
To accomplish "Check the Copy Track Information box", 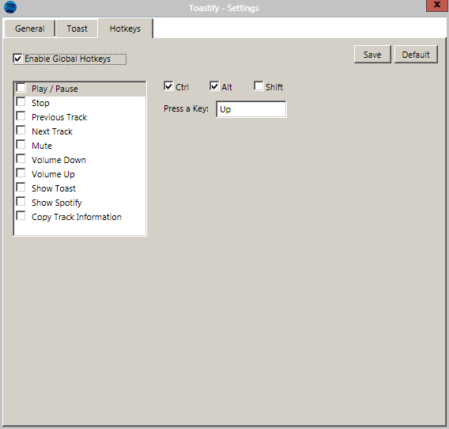I will 21,215.
